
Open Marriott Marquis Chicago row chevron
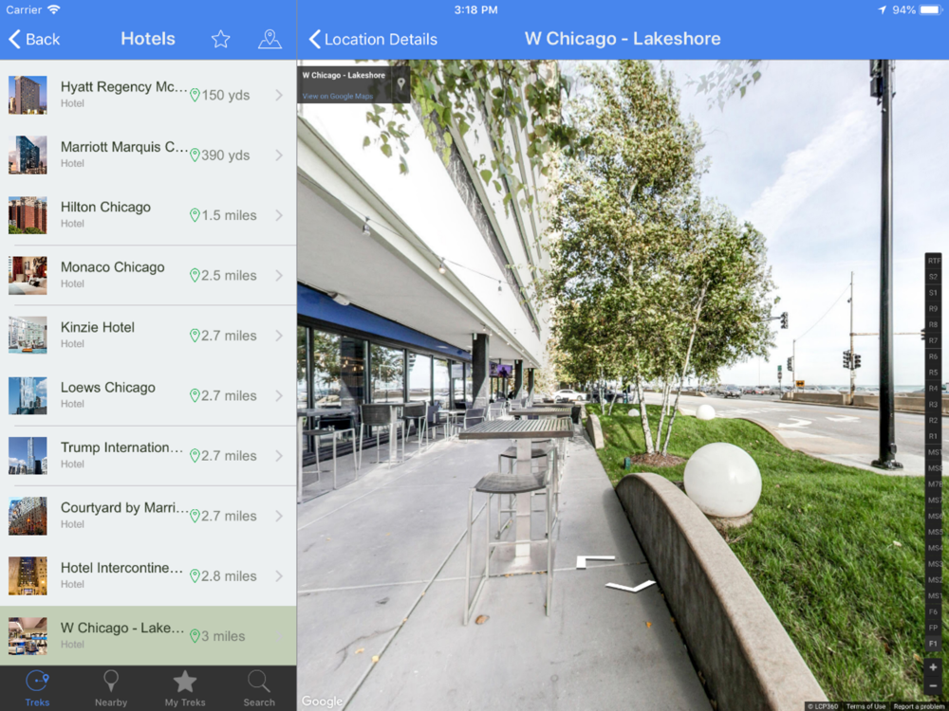coord(279,155)
